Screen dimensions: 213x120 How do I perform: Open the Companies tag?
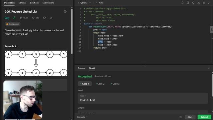pos(13,24)
